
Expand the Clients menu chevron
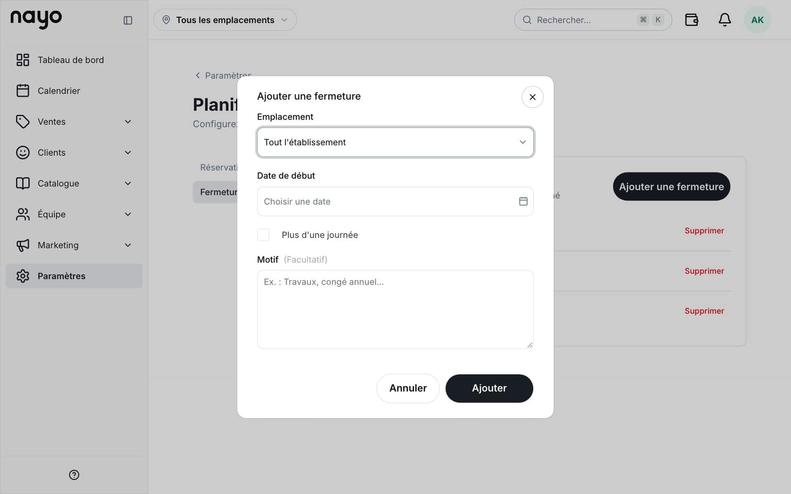click(x=128, y=152)
